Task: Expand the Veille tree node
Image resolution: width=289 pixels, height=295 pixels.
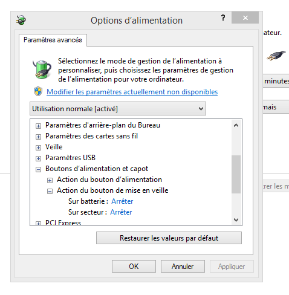Action: pyautogui.click(x=38, y=147)
